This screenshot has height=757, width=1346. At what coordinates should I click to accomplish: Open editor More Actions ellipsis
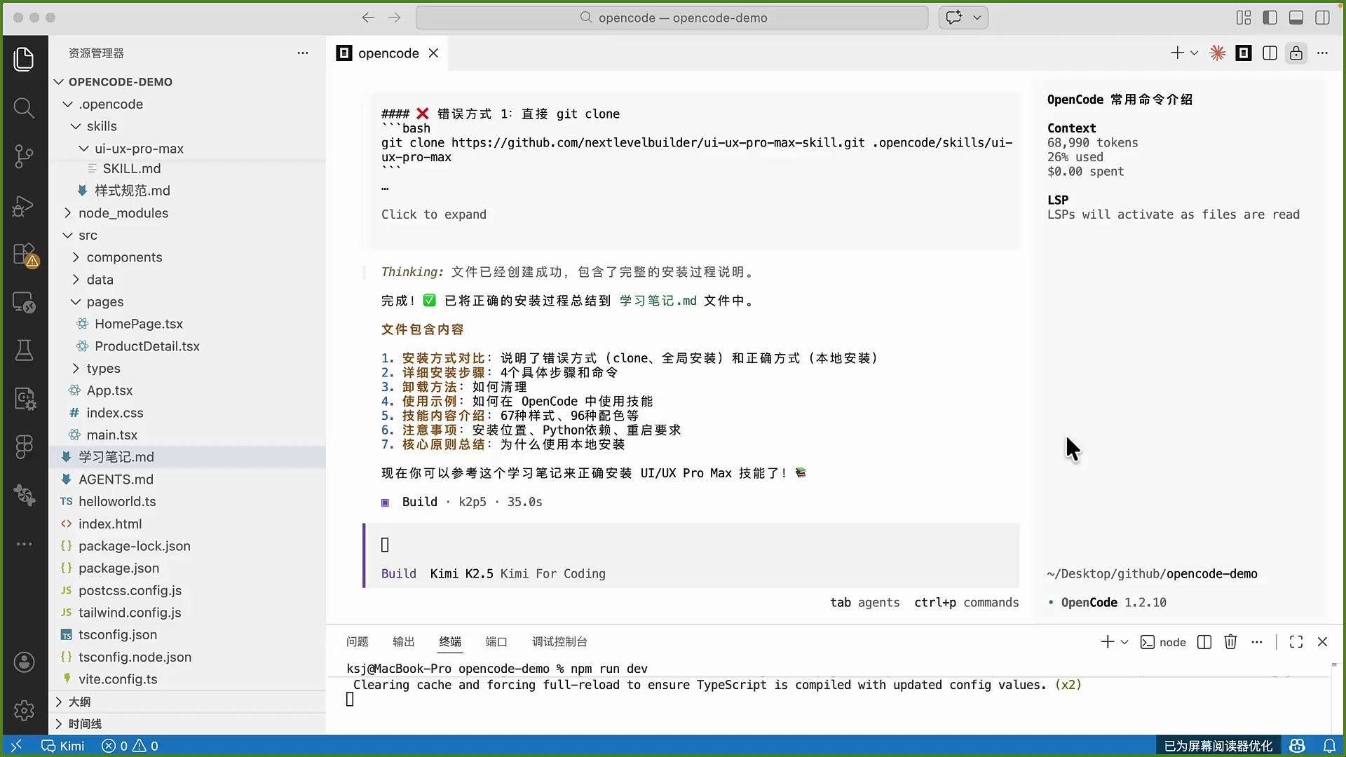coord(1322,53)
